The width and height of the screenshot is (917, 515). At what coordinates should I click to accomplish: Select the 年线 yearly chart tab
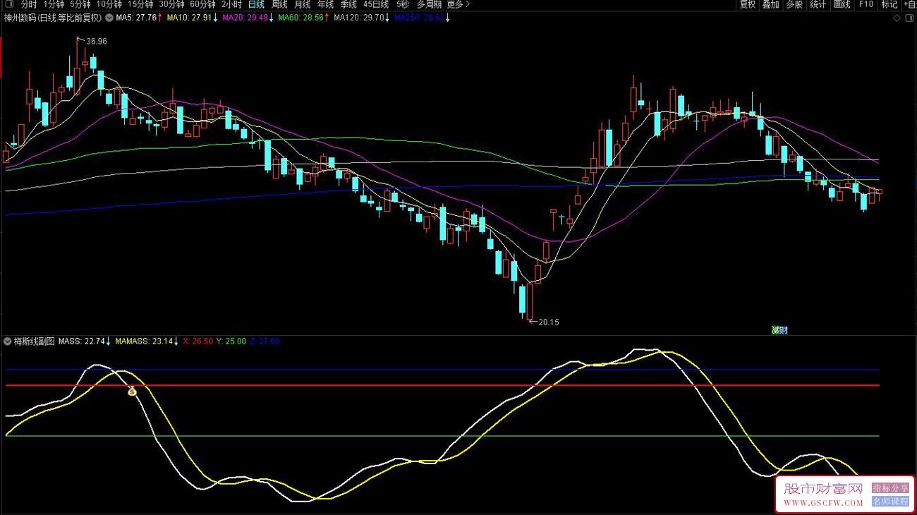pos(325,4)
